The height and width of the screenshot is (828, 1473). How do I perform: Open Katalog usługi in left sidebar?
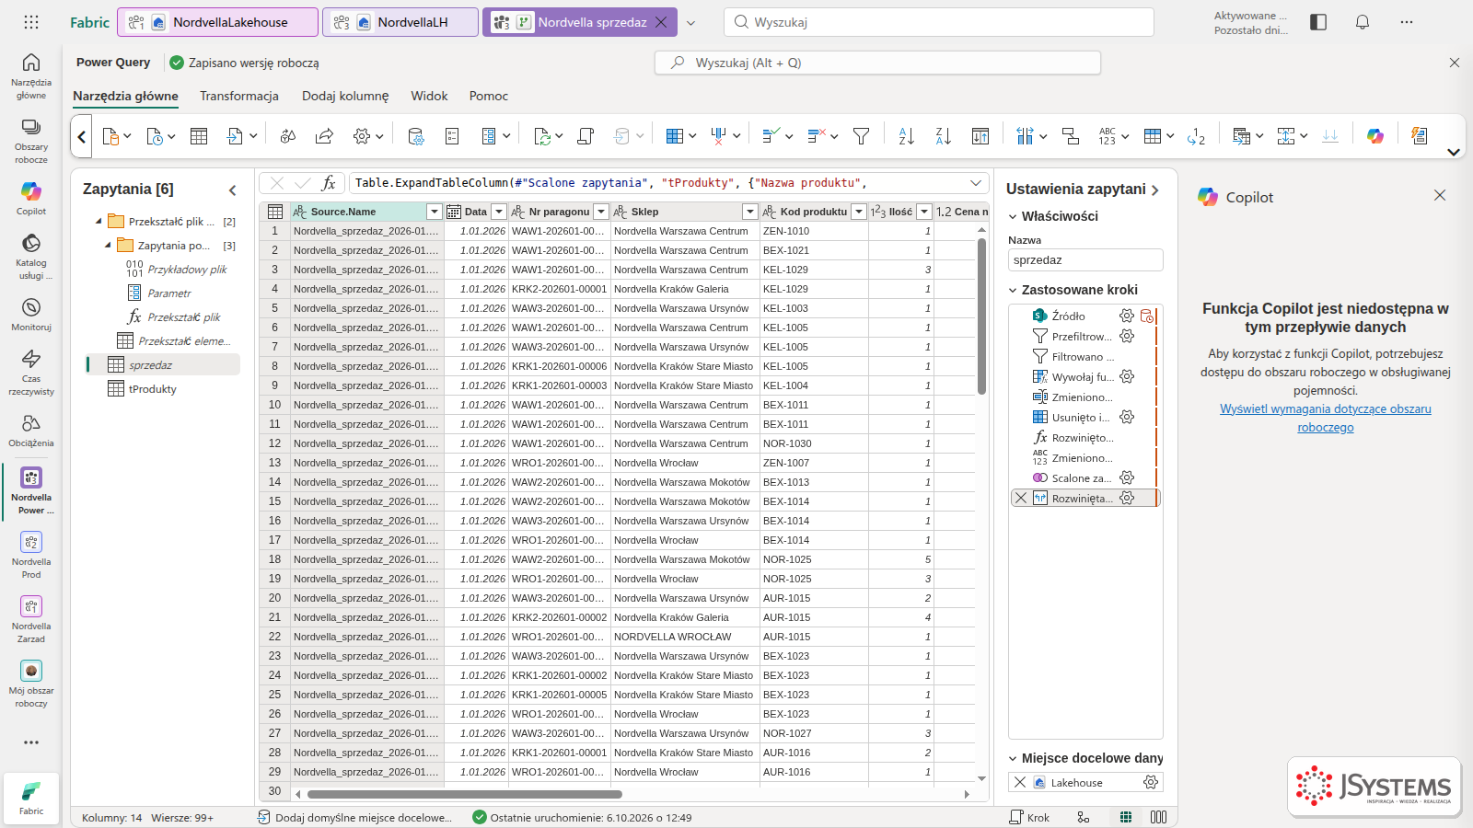31,256
